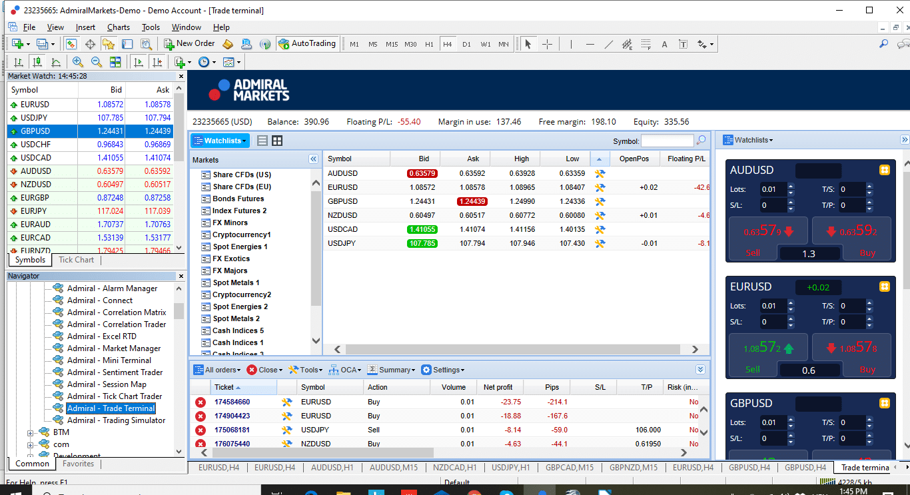
Task: Open the Summary dropdown
Action: (392, 370)
